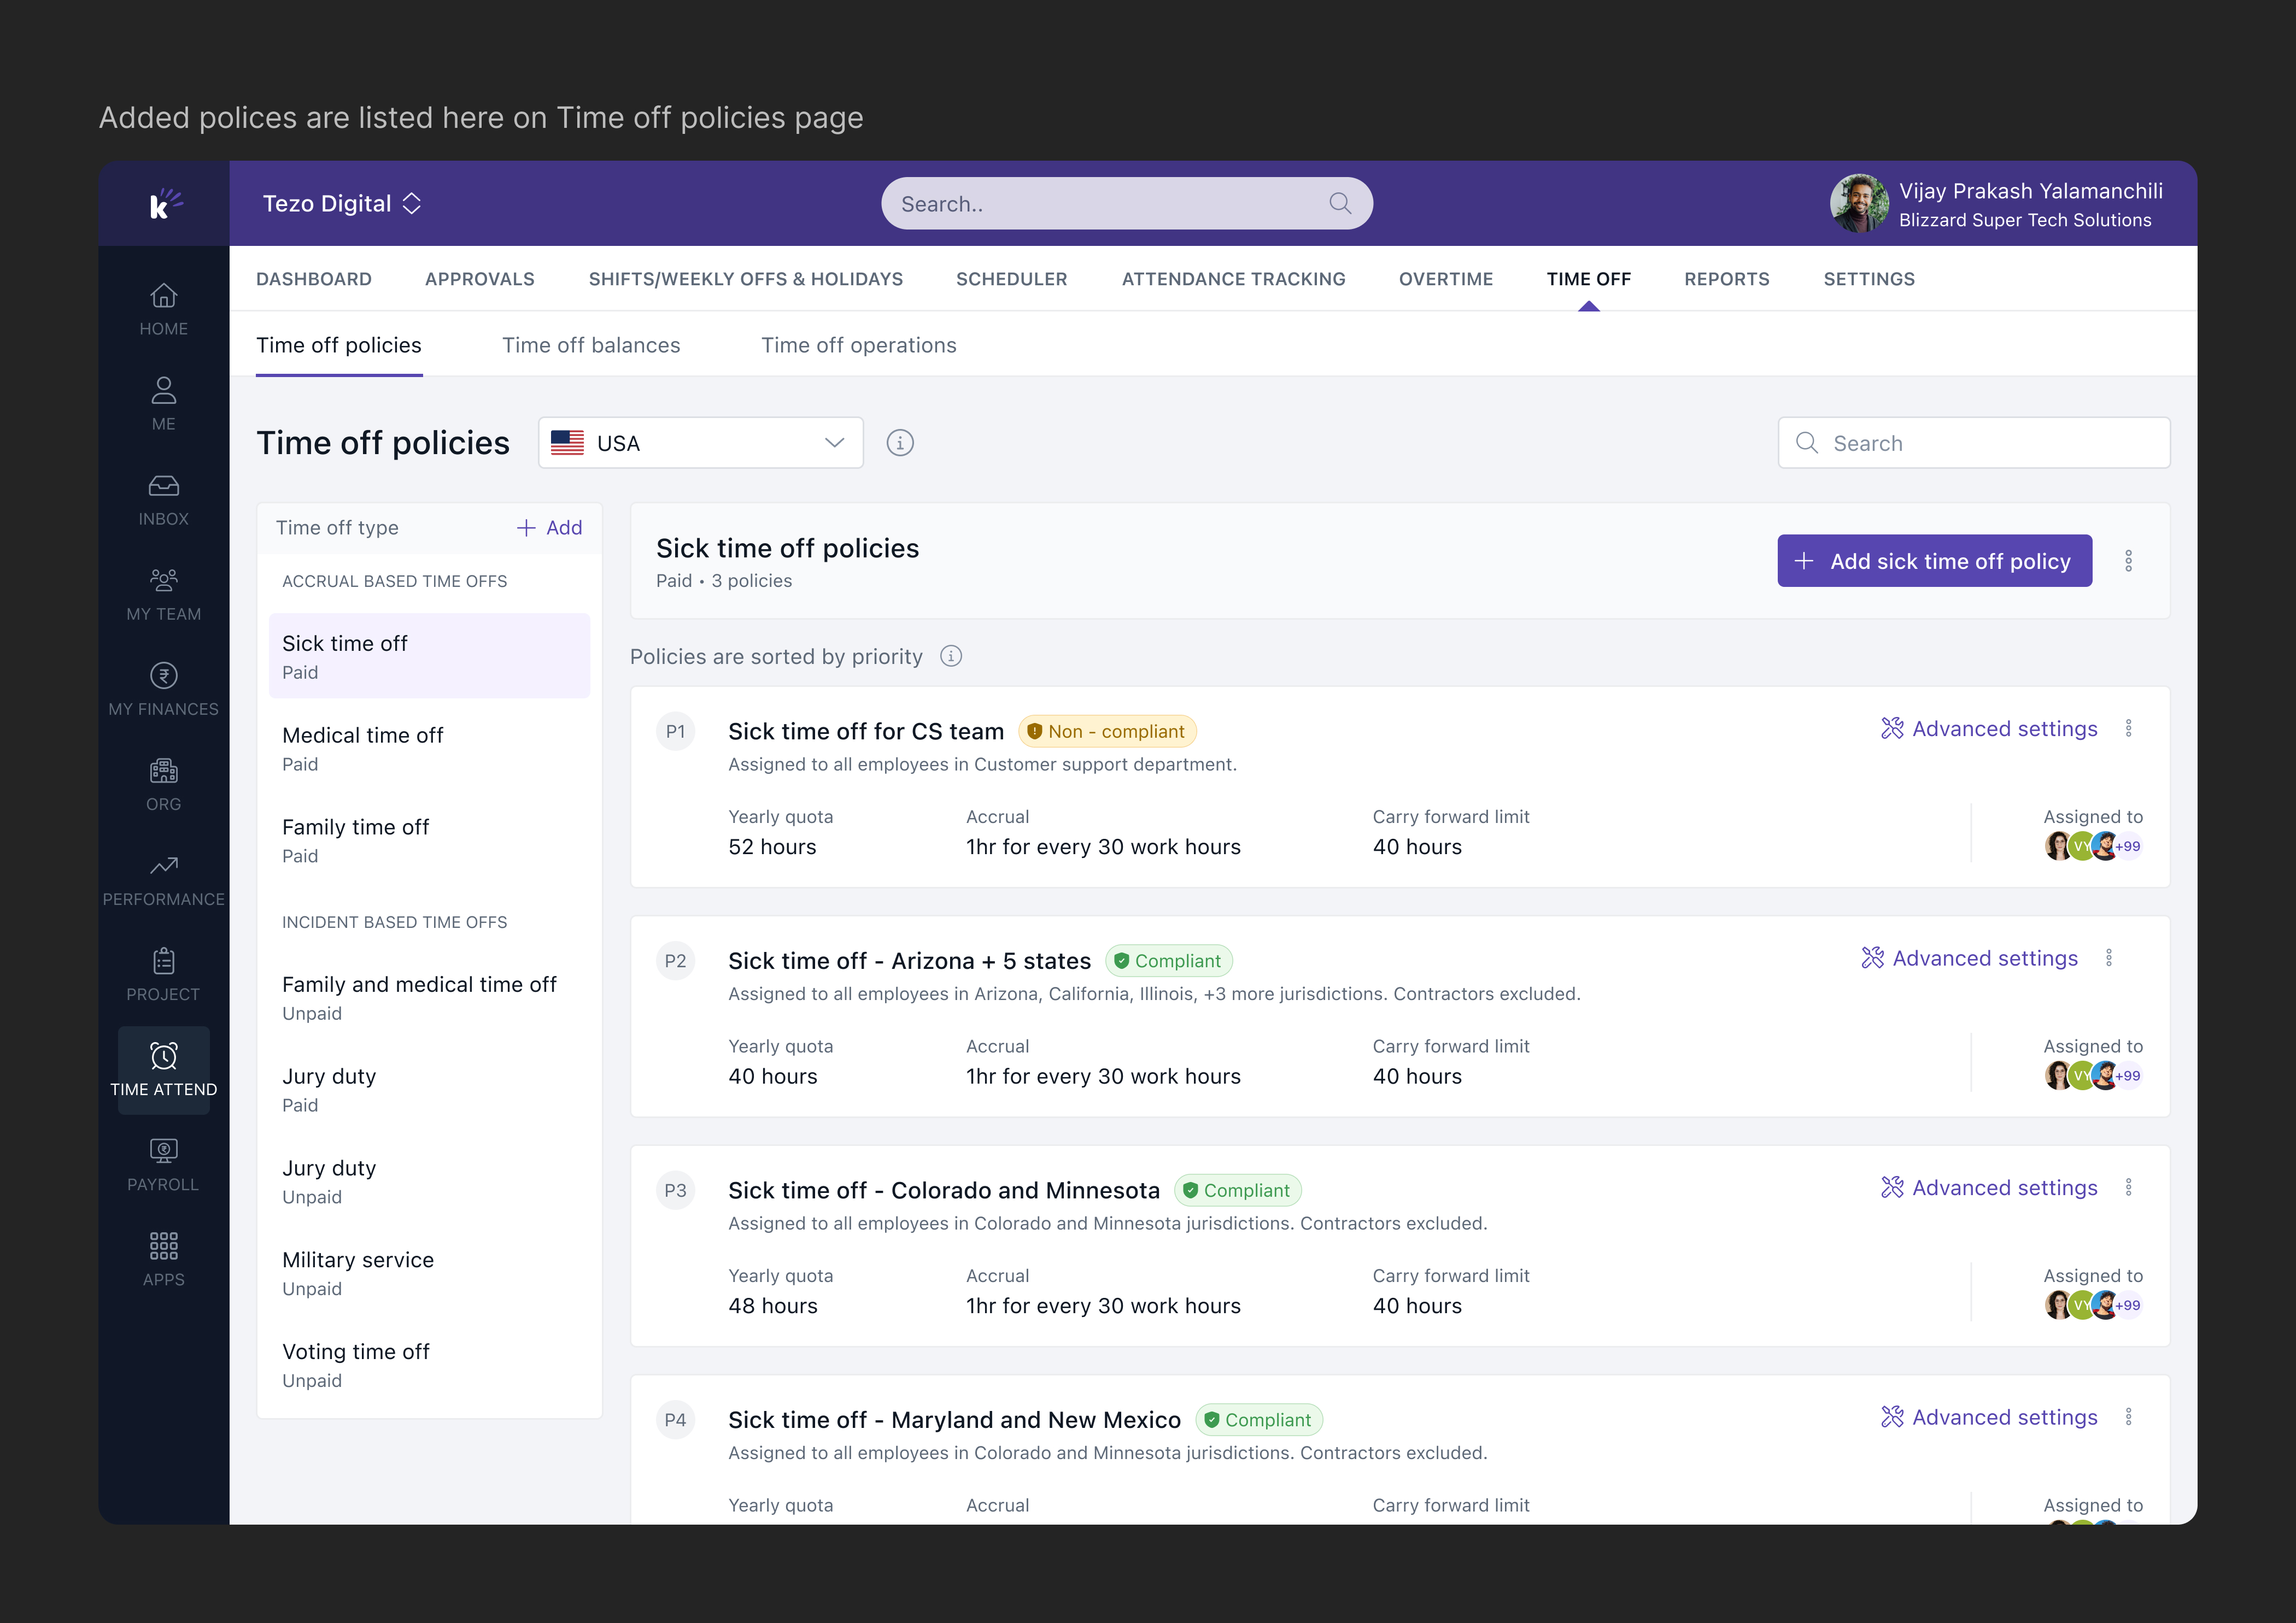Select Medical time off type
The height and width of the screenshot is (1623, 2296).
pyautogui.click(x=430, y=748)
